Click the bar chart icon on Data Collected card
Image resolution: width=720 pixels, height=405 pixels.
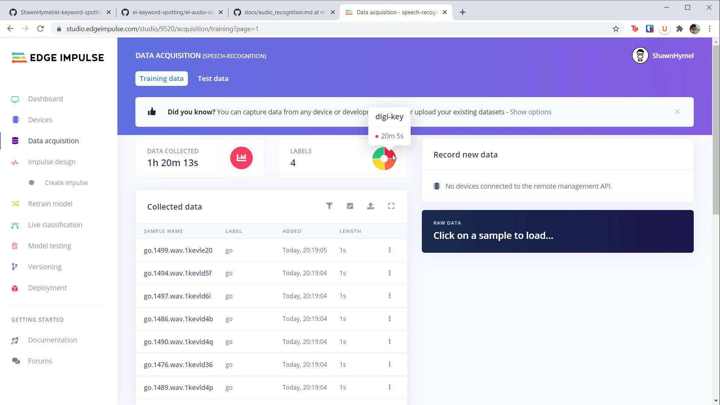tap(241, 157)
